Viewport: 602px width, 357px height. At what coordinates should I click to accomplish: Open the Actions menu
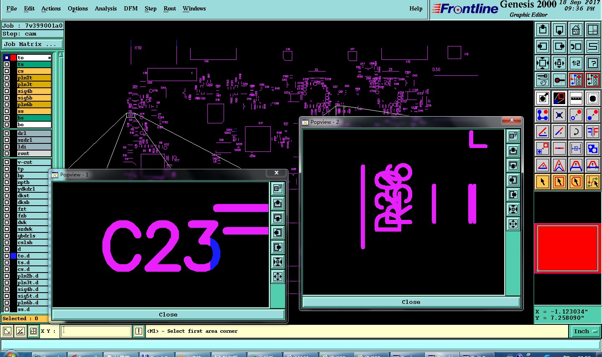tap(51, 8)
